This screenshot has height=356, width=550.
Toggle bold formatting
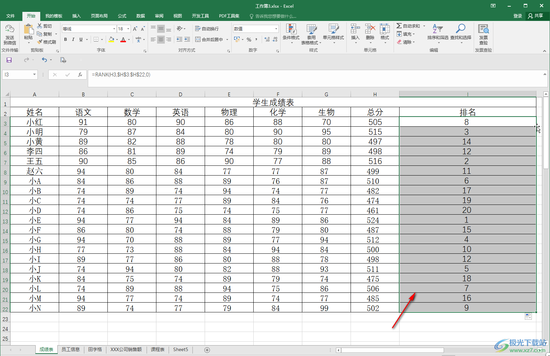click(x=65, y=39)
